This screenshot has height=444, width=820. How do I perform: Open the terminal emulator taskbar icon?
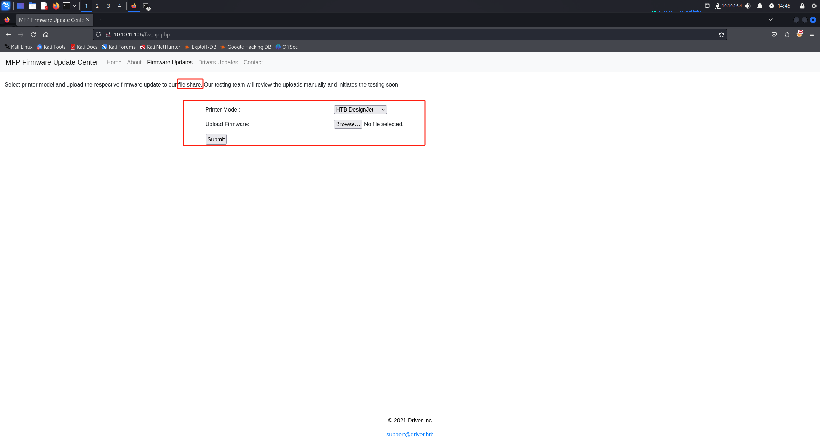tap(66, 6)
